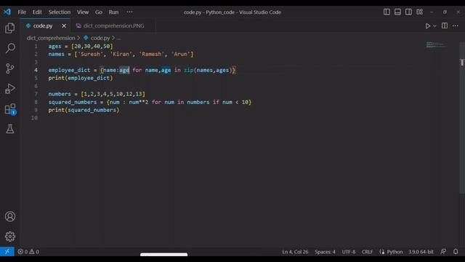
Task: Click the breadcrumb ellipsis symbol item
Action: pos(118,39)
